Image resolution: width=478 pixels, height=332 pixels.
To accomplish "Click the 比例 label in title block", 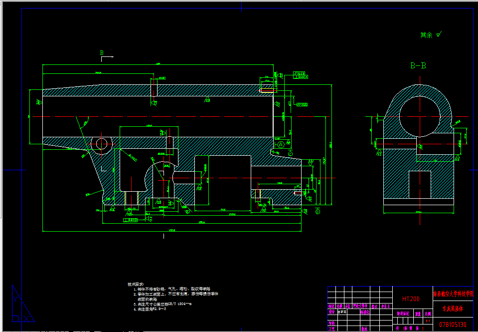I will pos(428,314).
